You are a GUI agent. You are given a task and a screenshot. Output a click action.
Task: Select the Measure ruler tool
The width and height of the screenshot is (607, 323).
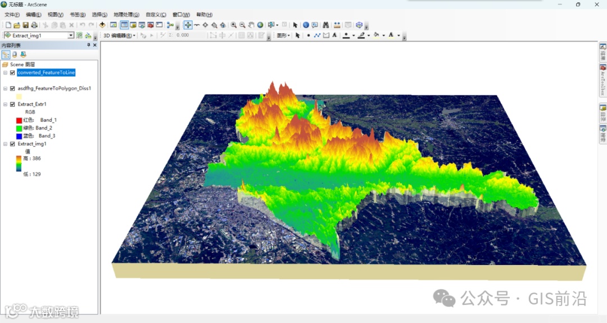[x=337, y=25]
